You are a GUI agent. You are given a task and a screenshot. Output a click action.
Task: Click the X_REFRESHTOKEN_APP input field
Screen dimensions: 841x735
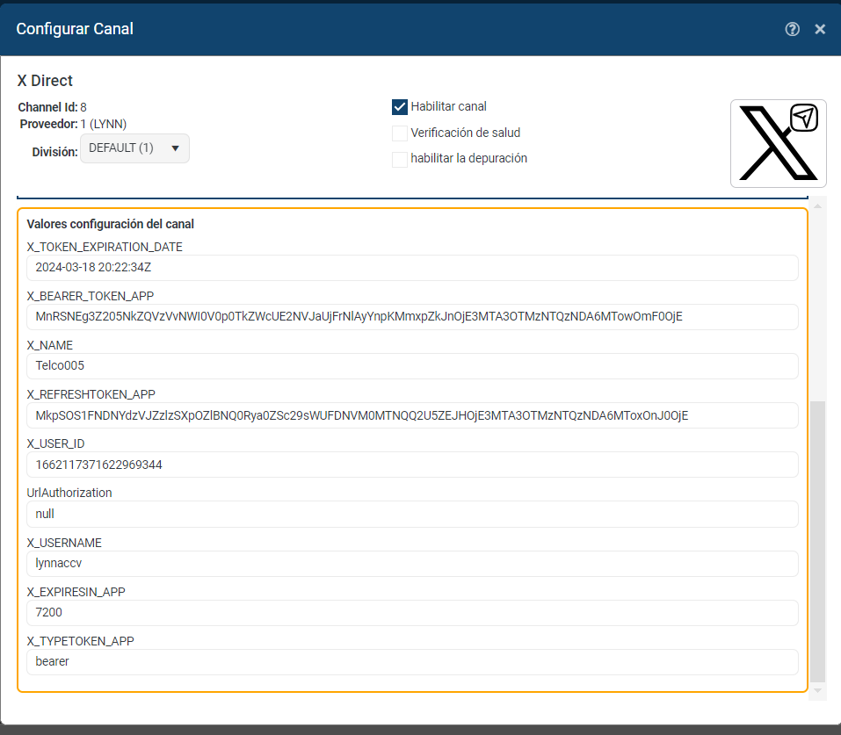[412, 415]
